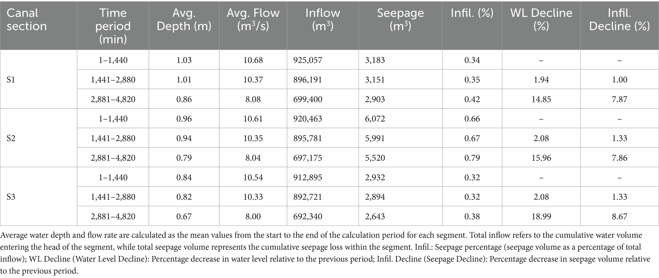Screen dimensions: 659x278
Task: Select WL Decline value 18.99
Action: (541, 217)
